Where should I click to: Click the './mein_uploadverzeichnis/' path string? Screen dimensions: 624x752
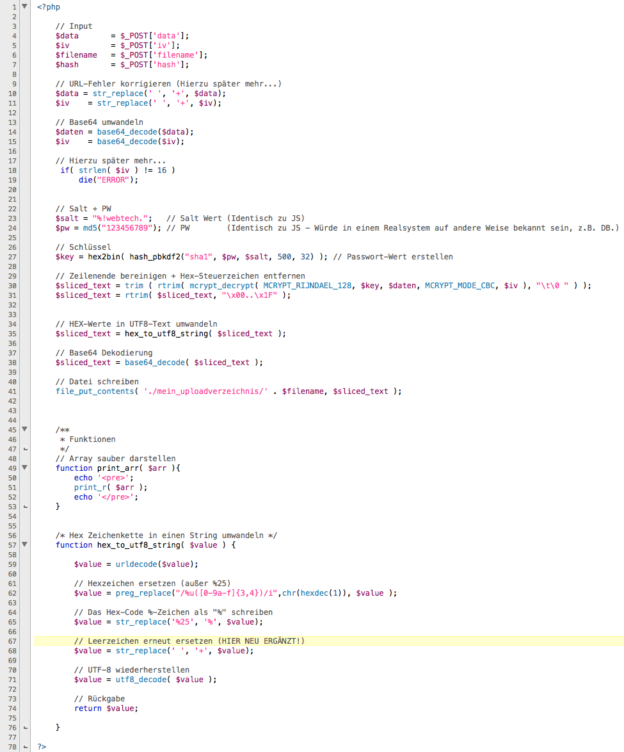pyautogui.click(x=205, y=391)
